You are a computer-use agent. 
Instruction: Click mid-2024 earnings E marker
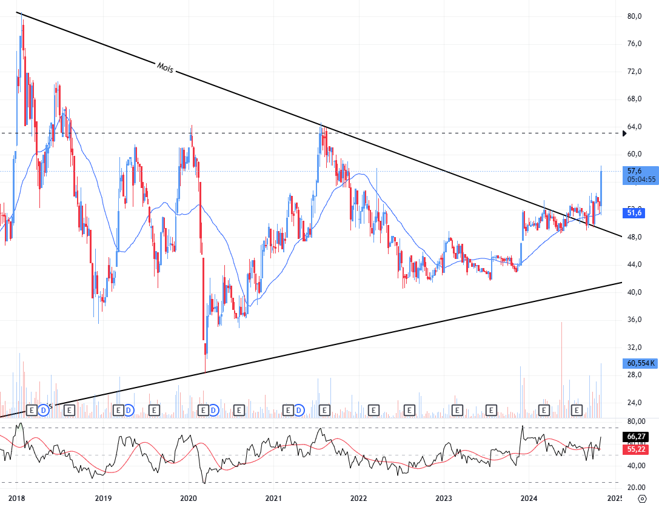[x=577, y=410]
